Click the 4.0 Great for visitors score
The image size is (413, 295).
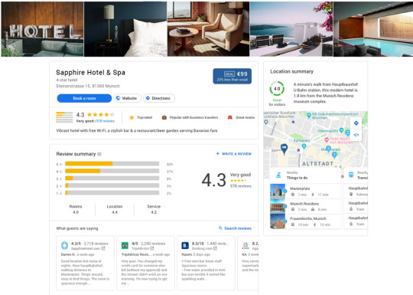pyautogui.click(x=277, y=89)
